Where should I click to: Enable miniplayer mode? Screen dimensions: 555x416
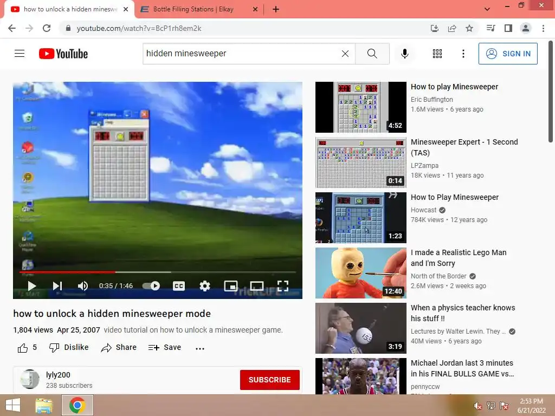click(x=231, y=286)
